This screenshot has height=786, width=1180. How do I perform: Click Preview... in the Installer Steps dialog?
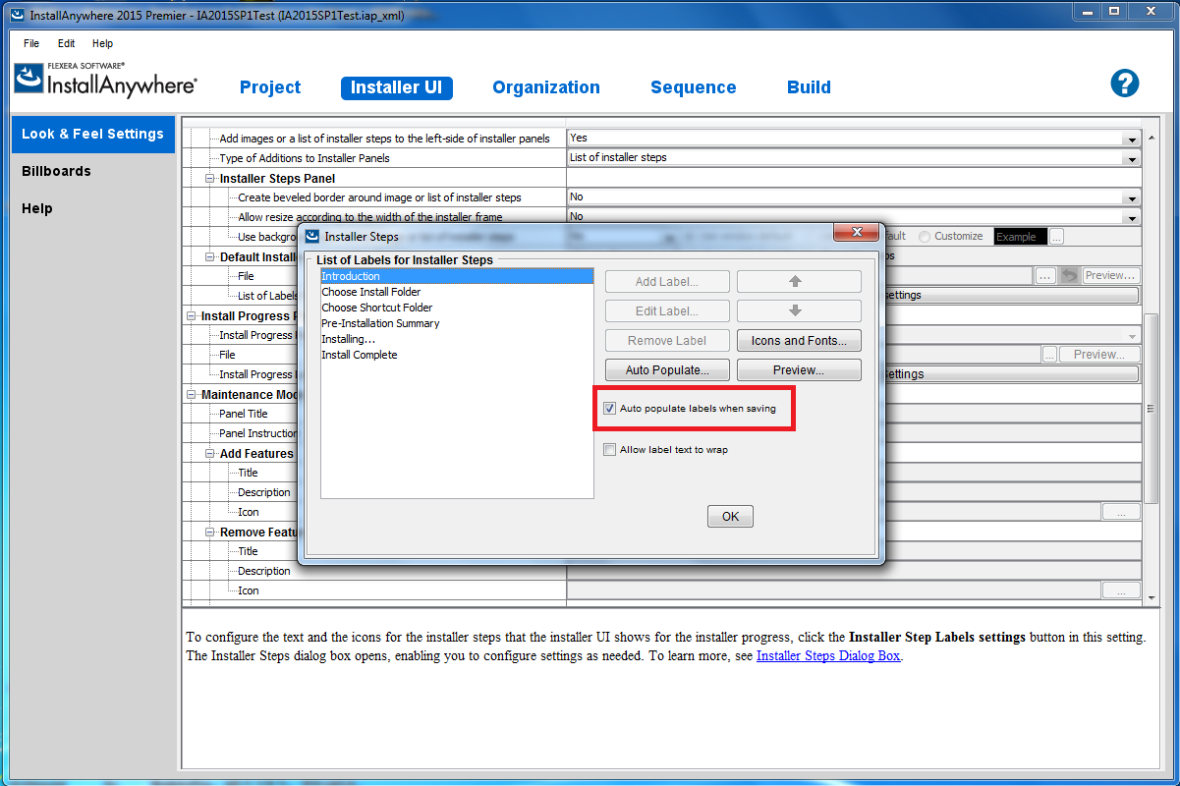pyautogui.click(x=799, y=370)
